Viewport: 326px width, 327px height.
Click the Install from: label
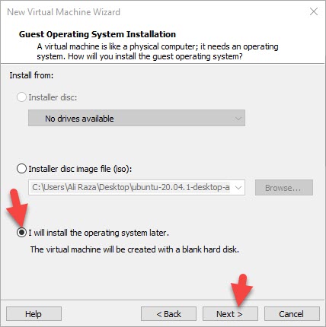(x=31, y=75)
